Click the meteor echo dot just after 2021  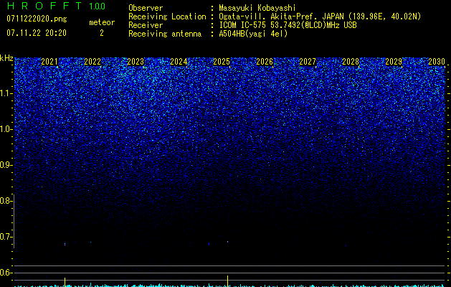pos(65,244)
